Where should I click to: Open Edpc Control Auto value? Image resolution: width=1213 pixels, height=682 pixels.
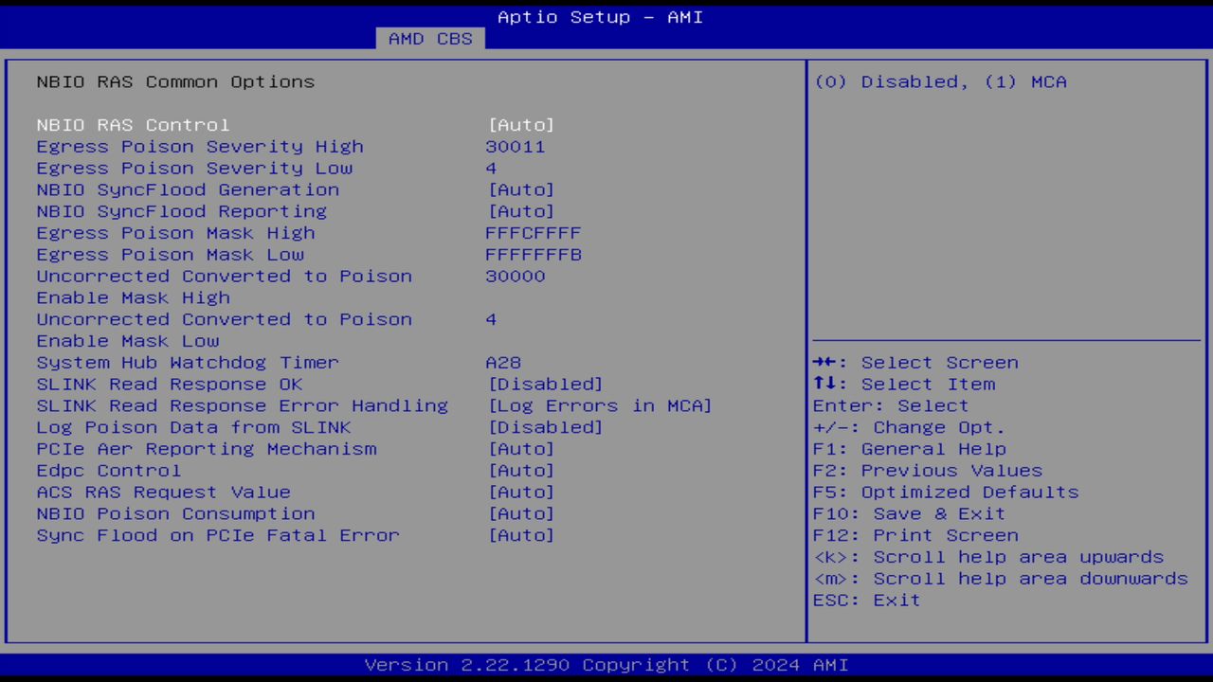(x=521, y=471)
